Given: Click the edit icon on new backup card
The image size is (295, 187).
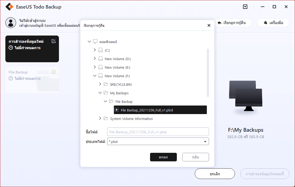Looking at the screenshot, I should coord(54,41).
